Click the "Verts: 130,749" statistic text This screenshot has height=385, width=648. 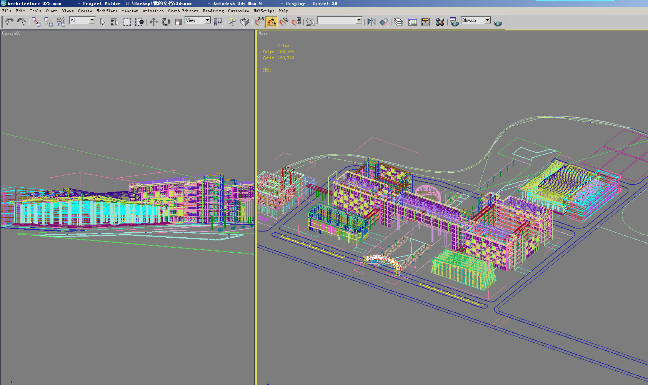(x=278, y=58)
